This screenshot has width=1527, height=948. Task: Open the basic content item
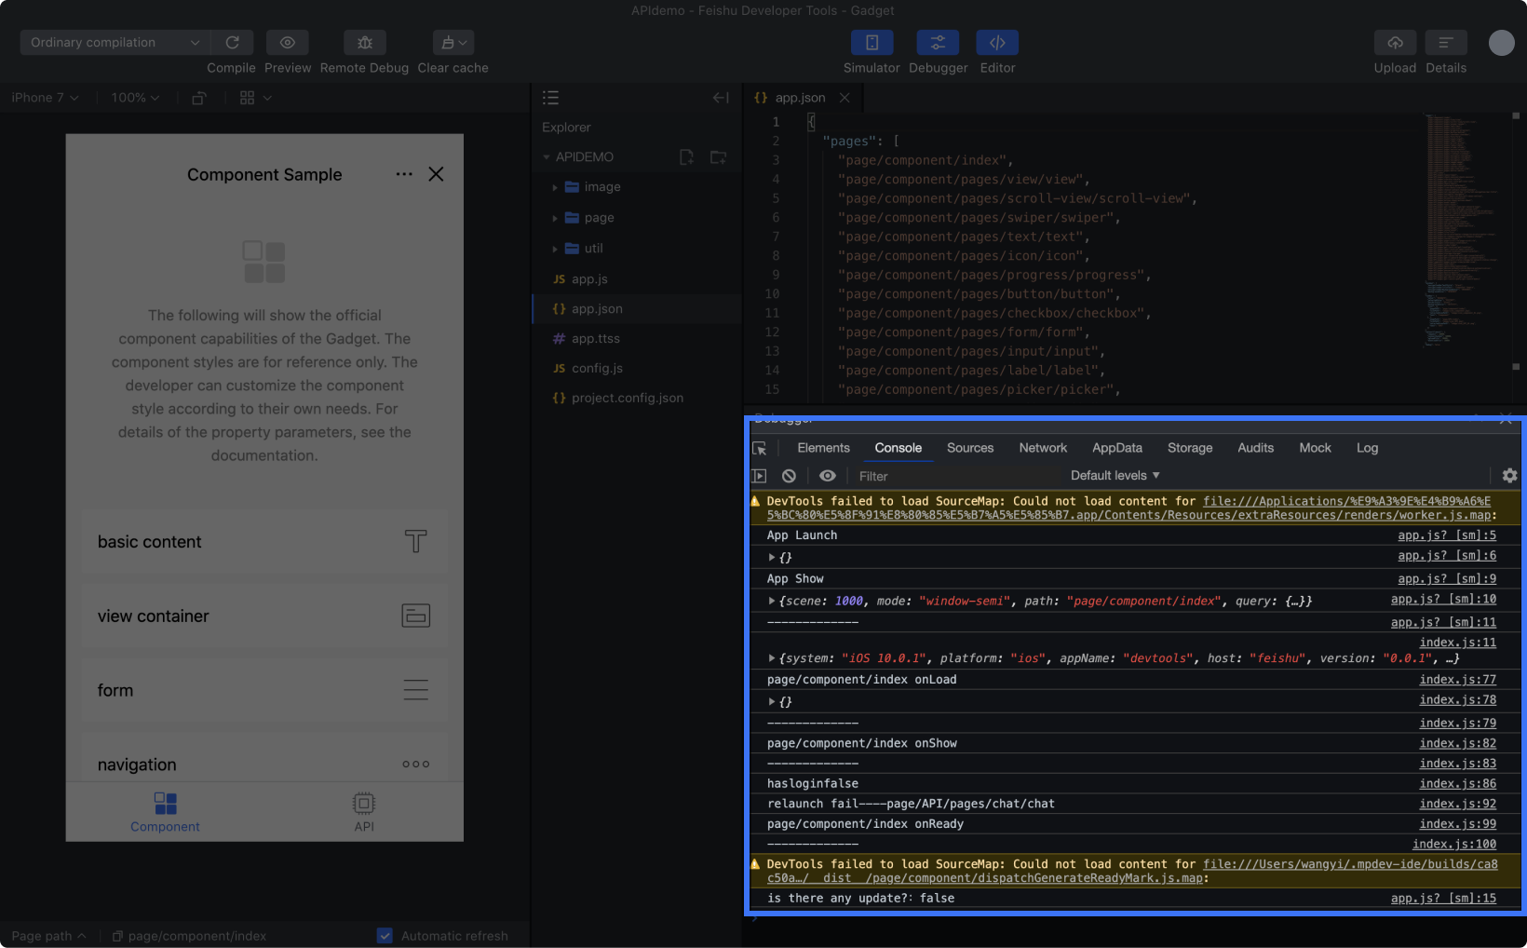(x=264, y=541)
